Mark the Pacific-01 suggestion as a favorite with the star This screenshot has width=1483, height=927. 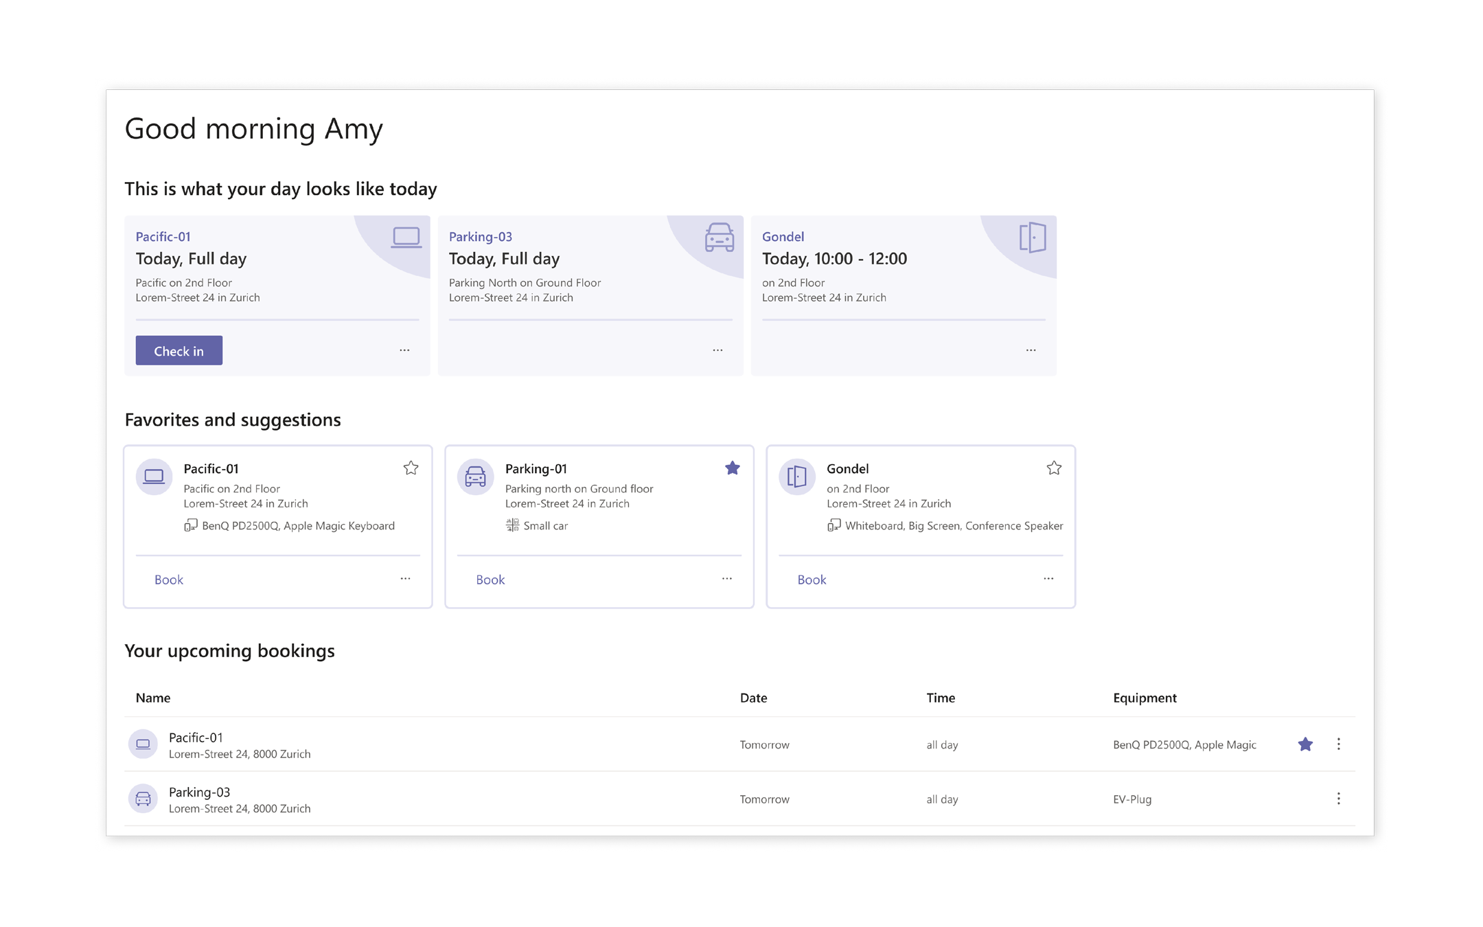[411, 468]
